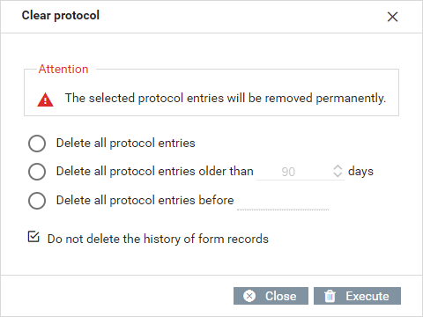Click the circled X icon on Close
The height and width of the screenshot is (317, 423).
click(x=249, y=296)
